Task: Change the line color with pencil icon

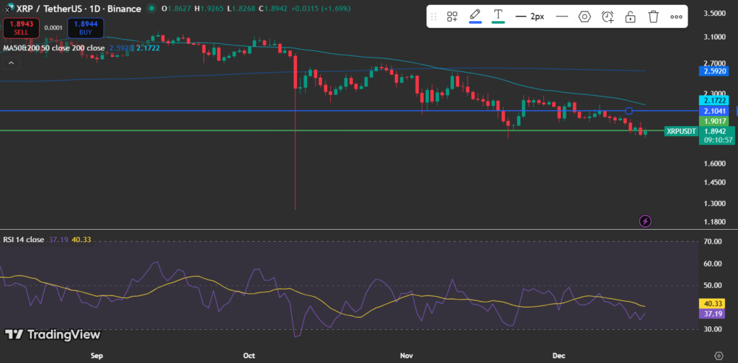Action: tap(476, 17)
